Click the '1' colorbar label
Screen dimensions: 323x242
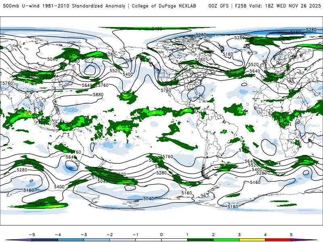point(187,235)
